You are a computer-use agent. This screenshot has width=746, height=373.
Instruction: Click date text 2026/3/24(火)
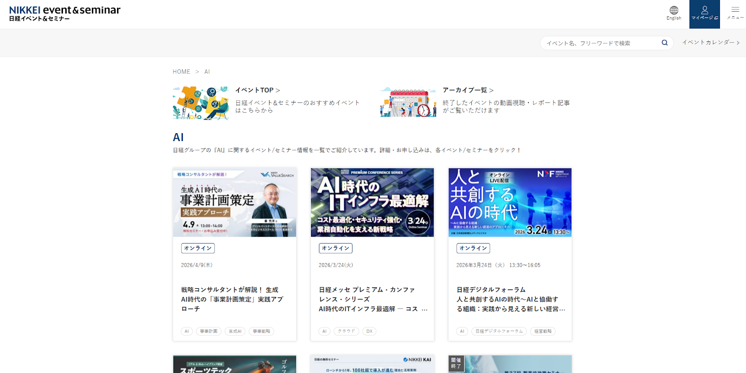pos(336,265)
